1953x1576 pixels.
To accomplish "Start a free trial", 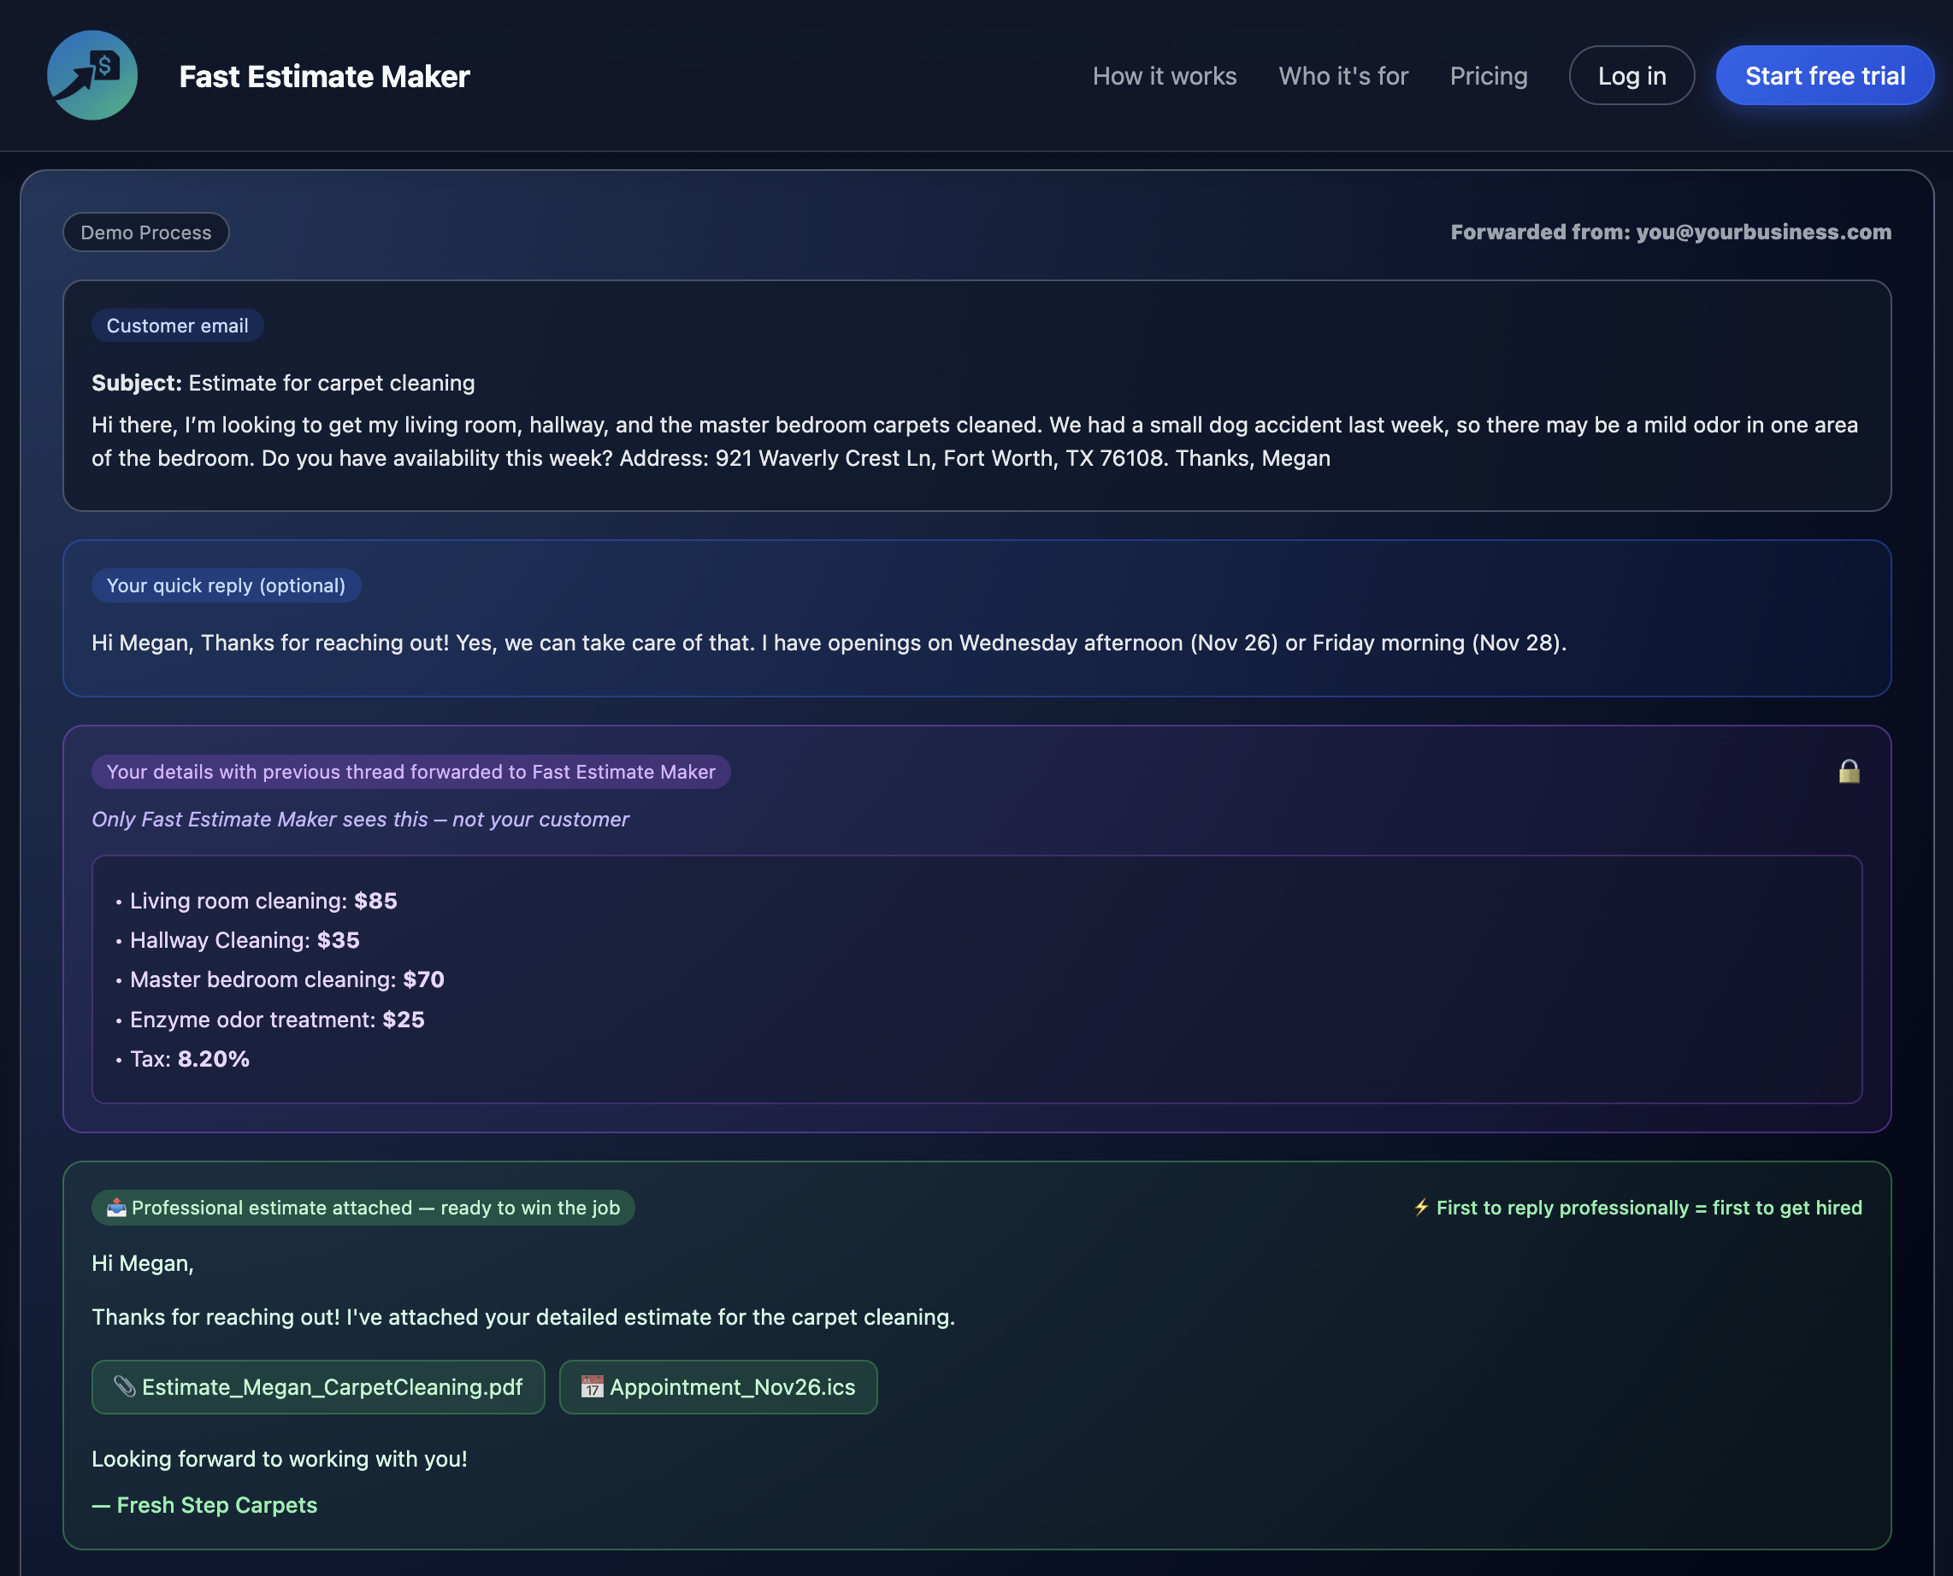I will (x=1824, y=75).
